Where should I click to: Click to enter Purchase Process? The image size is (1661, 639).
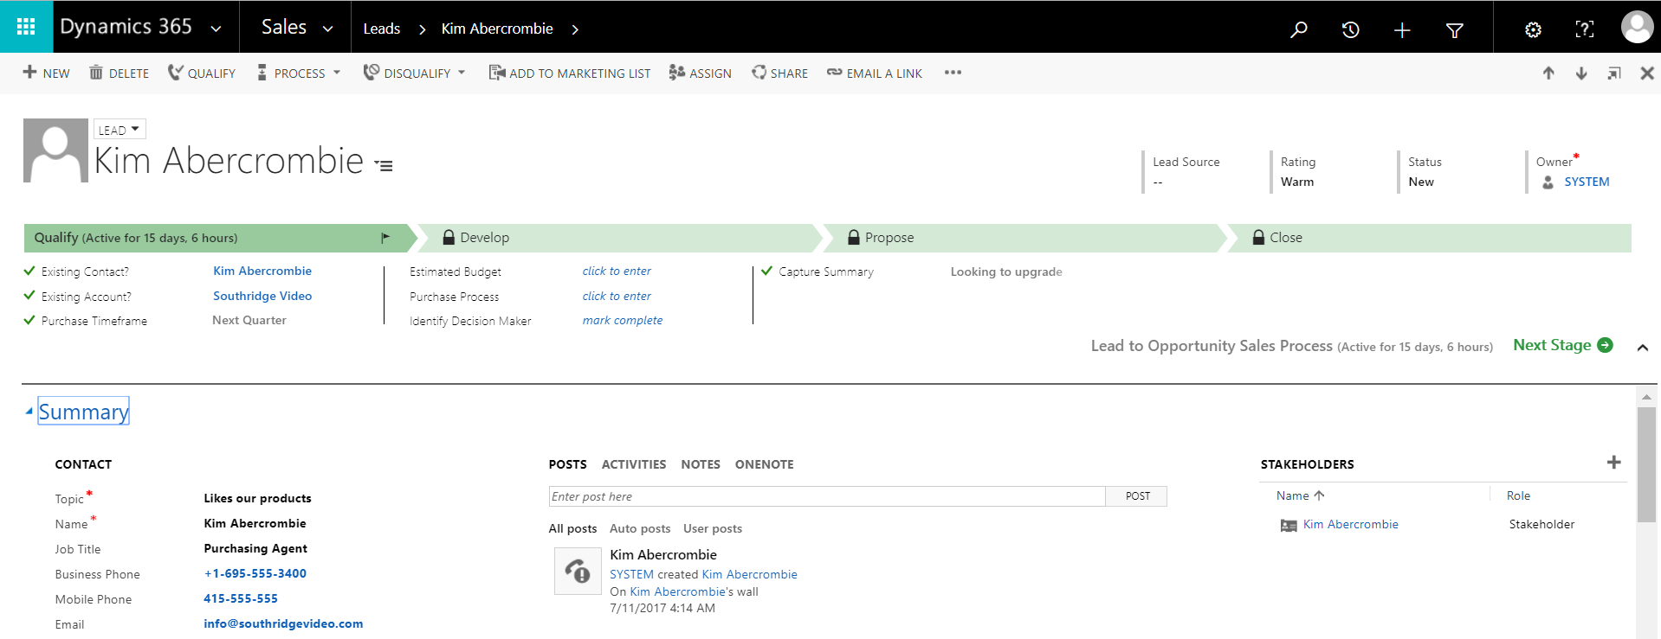coord(617,296)
